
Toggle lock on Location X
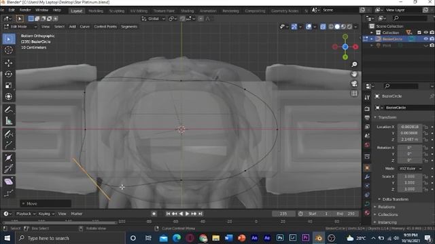[426, 127]
